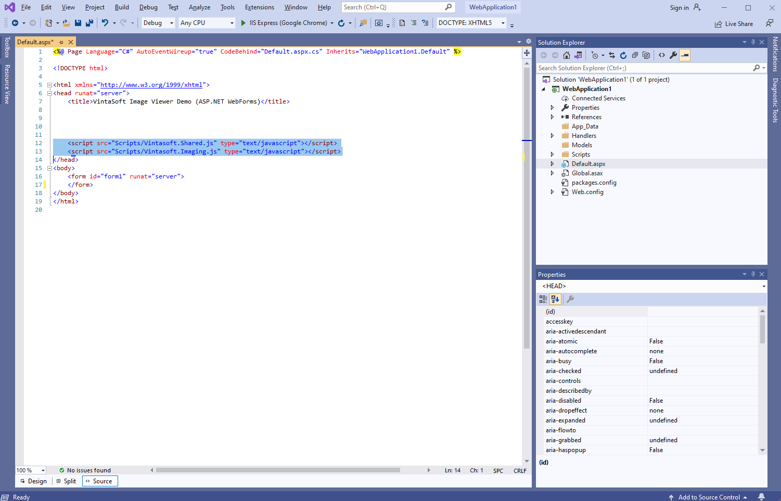Image resolution: width=781 pixels, height=501 pixels.
Task: Click the Home icon in Solution Explorer
Action: [567, 55]
